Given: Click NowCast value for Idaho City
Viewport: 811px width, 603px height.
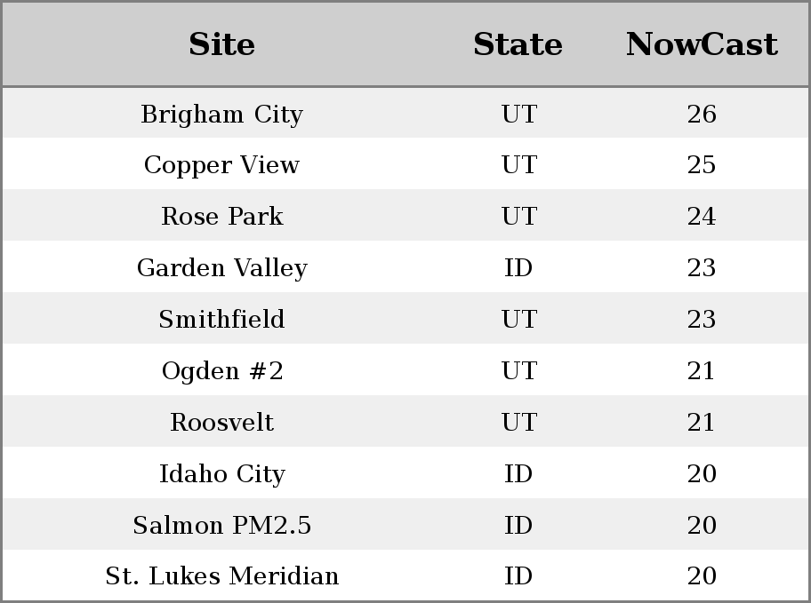Looking at the screenshot, I should (x=702, y=473).
